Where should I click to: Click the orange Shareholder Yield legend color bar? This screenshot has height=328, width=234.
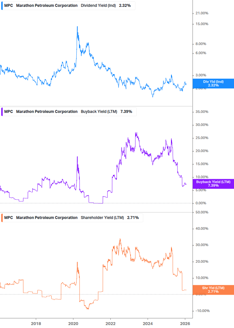[2, 218]
